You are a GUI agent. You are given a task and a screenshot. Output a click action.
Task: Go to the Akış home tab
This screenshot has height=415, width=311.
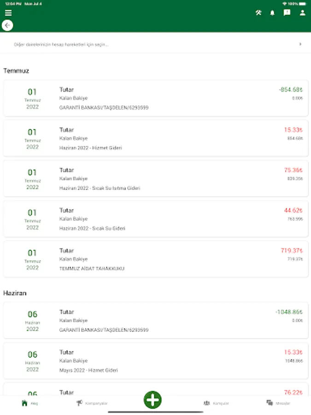pyautogui.click(x=29, y=403)
